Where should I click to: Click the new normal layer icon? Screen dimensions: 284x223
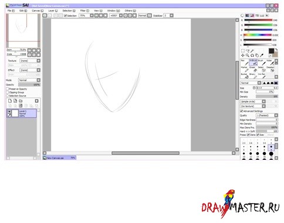coord(10,101)
